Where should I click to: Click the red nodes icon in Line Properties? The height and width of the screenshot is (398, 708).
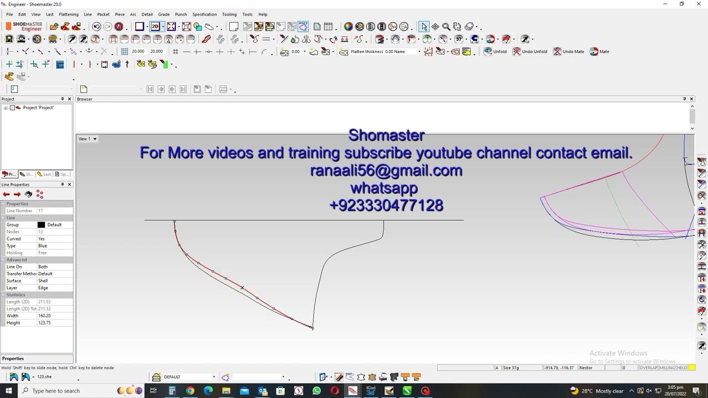point(40,195)
